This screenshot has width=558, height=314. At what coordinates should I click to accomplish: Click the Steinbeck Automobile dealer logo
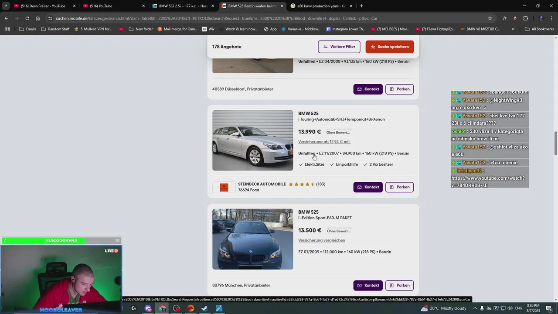click(224, 188)
